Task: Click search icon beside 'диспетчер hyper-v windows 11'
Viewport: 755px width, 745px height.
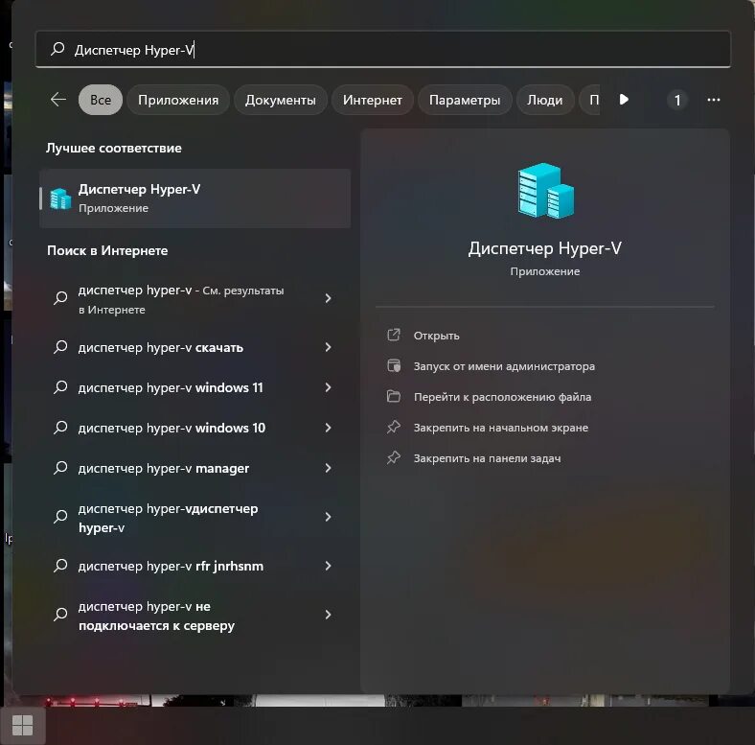Action: 60,387
